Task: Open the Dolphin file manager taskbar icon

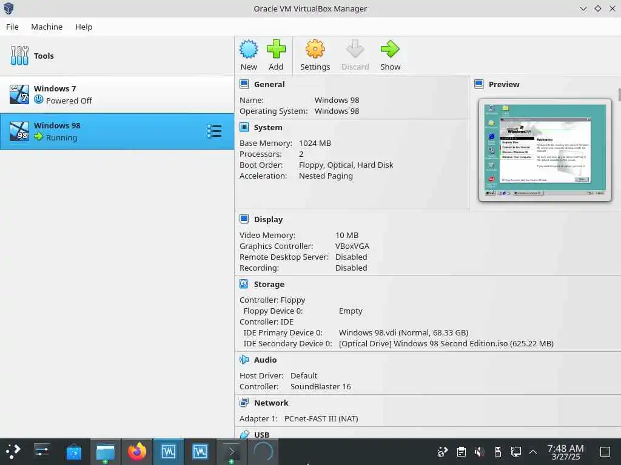Action: pos(106,452)
